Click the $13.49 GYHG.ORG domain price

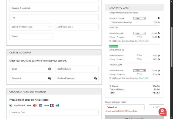coord(154,33)
